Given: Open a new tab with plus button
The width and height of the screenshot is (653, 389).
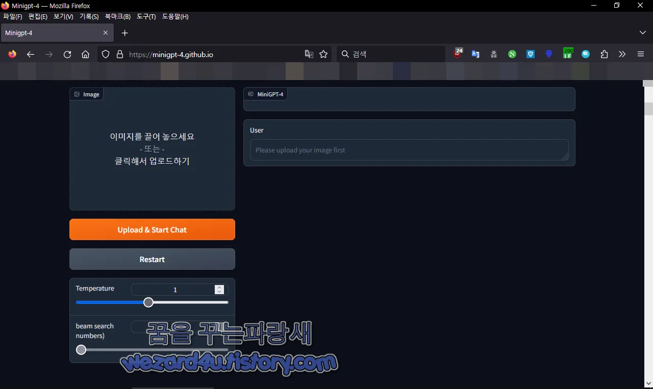Looking at the screenshot, I should [125, 33].
